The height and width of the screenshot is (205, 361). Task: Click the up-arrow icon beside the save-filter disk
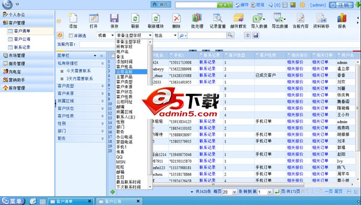pos(247,35)
